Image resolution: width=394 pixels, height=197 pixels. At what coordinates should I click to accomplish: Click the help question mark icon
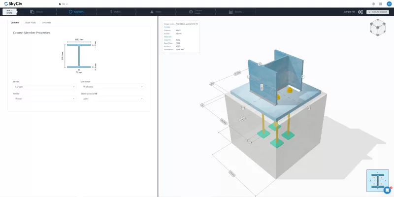373,4
